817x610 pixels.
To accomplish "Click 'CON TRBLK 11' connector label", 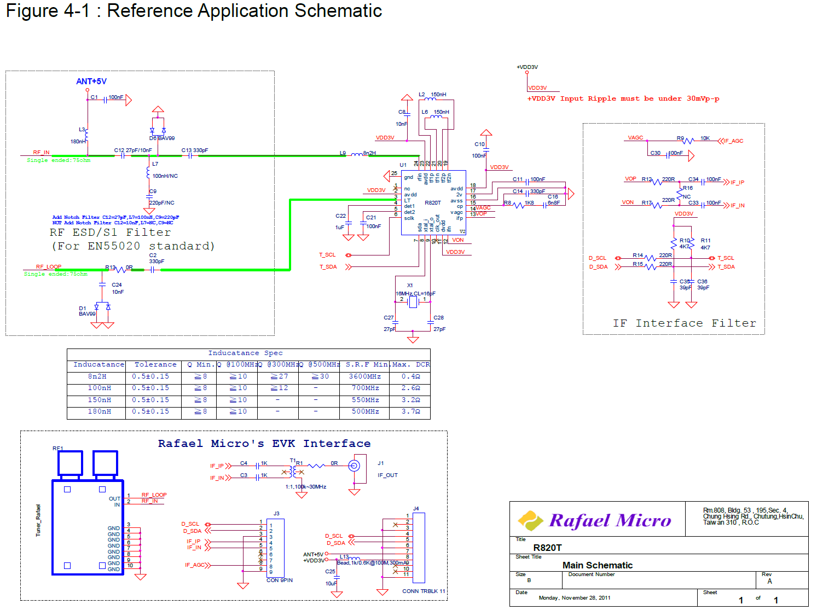I will (424, 591).
